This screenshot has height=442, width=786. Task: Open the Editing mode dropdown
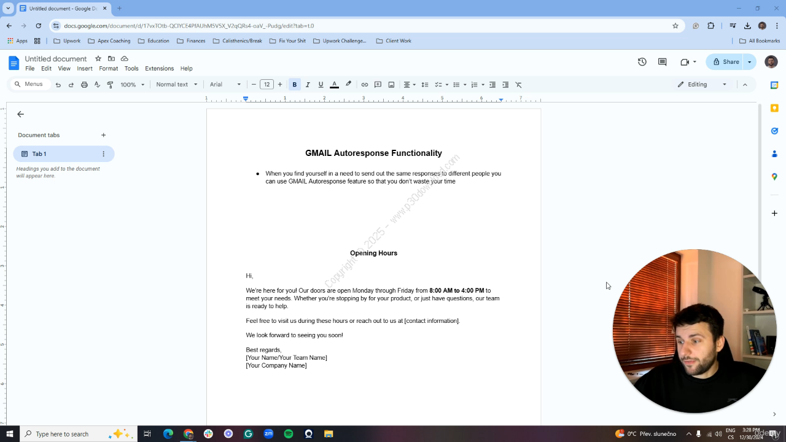(x=702, y=85)
